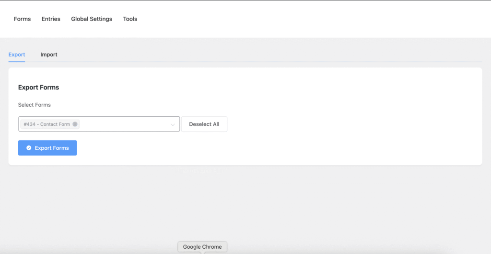The height and width of the screenshot is (254, 491).
Task: Click the checkmark icon in Export Forms button
Action: point(29,148)
